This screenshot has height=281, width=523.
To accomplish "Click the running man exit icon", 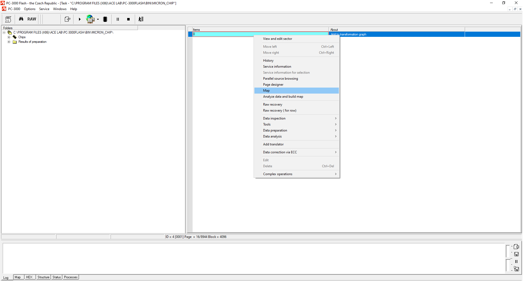I will [141, 19].
